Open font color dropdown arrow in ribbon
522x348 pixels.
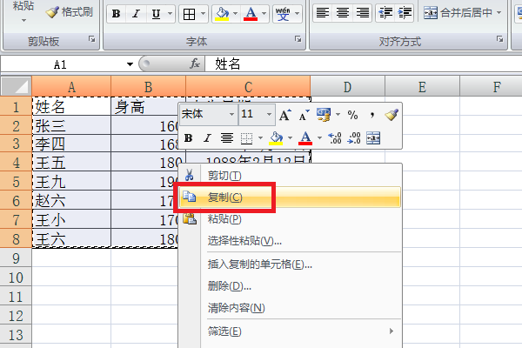coord(264,14)
